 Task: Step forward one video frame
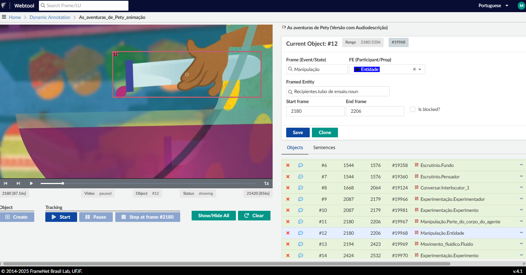point(18,183)
